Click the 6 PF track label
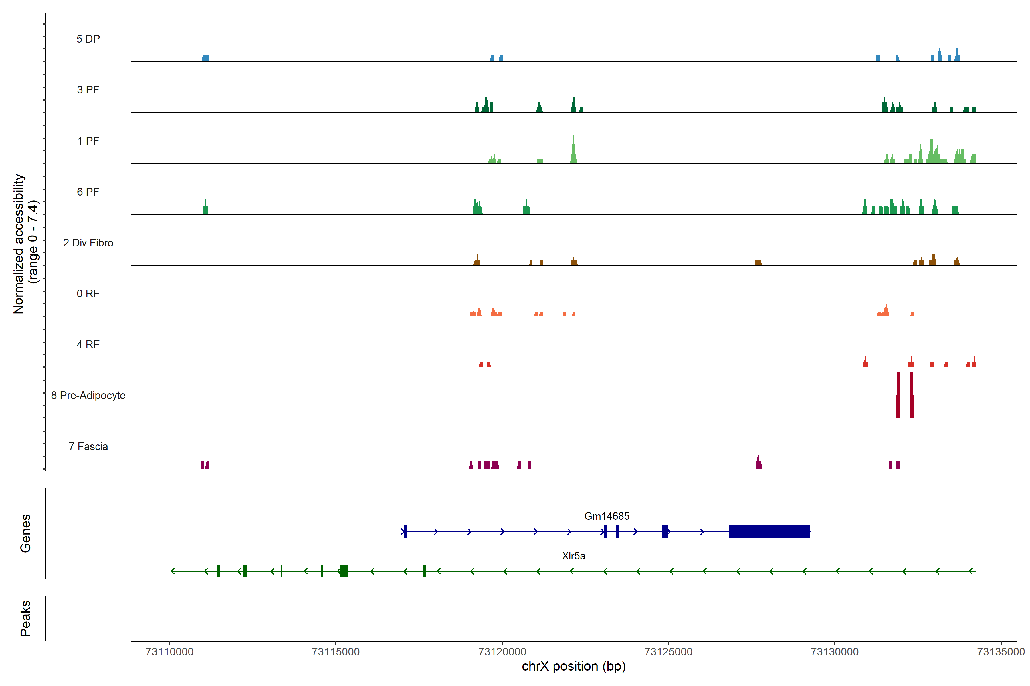Image resolution: width=1030 pixels, height=686 pixels. (88, 192)
